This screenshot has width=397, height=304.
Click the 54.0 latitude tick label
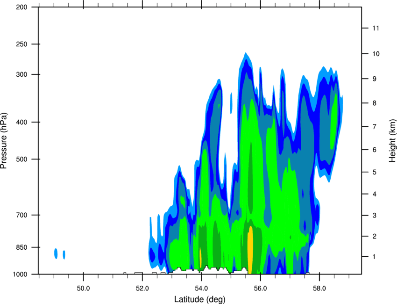[201, 289]
